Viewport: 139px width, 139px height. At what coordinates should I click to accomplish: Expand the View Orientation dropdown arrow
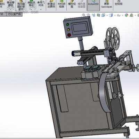(x=107, y=15)
